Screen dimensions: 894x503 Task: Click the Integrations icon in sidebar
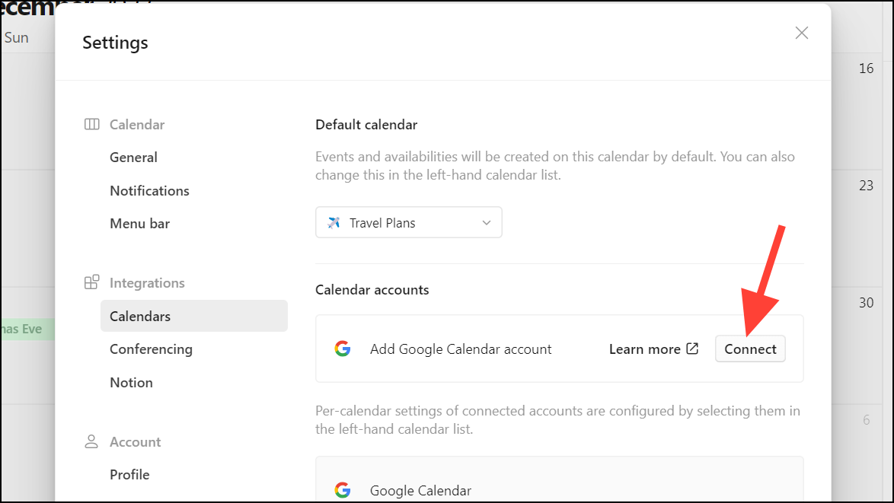[x=91, y=282]
